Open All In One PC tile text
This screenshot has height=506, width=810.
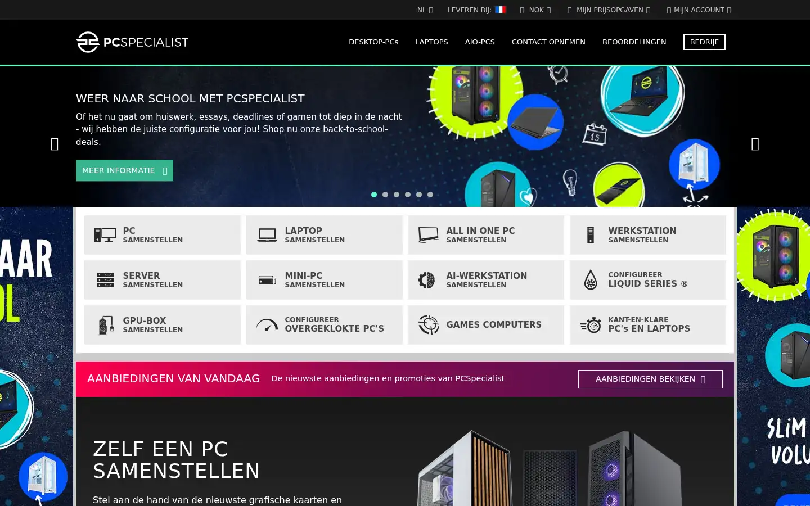[480, 235]
